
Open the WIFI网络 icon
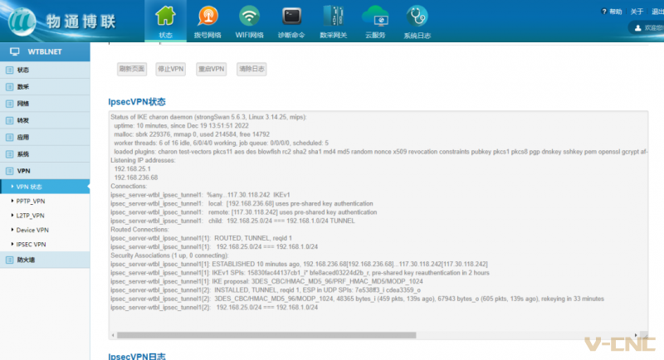(249, 16)
